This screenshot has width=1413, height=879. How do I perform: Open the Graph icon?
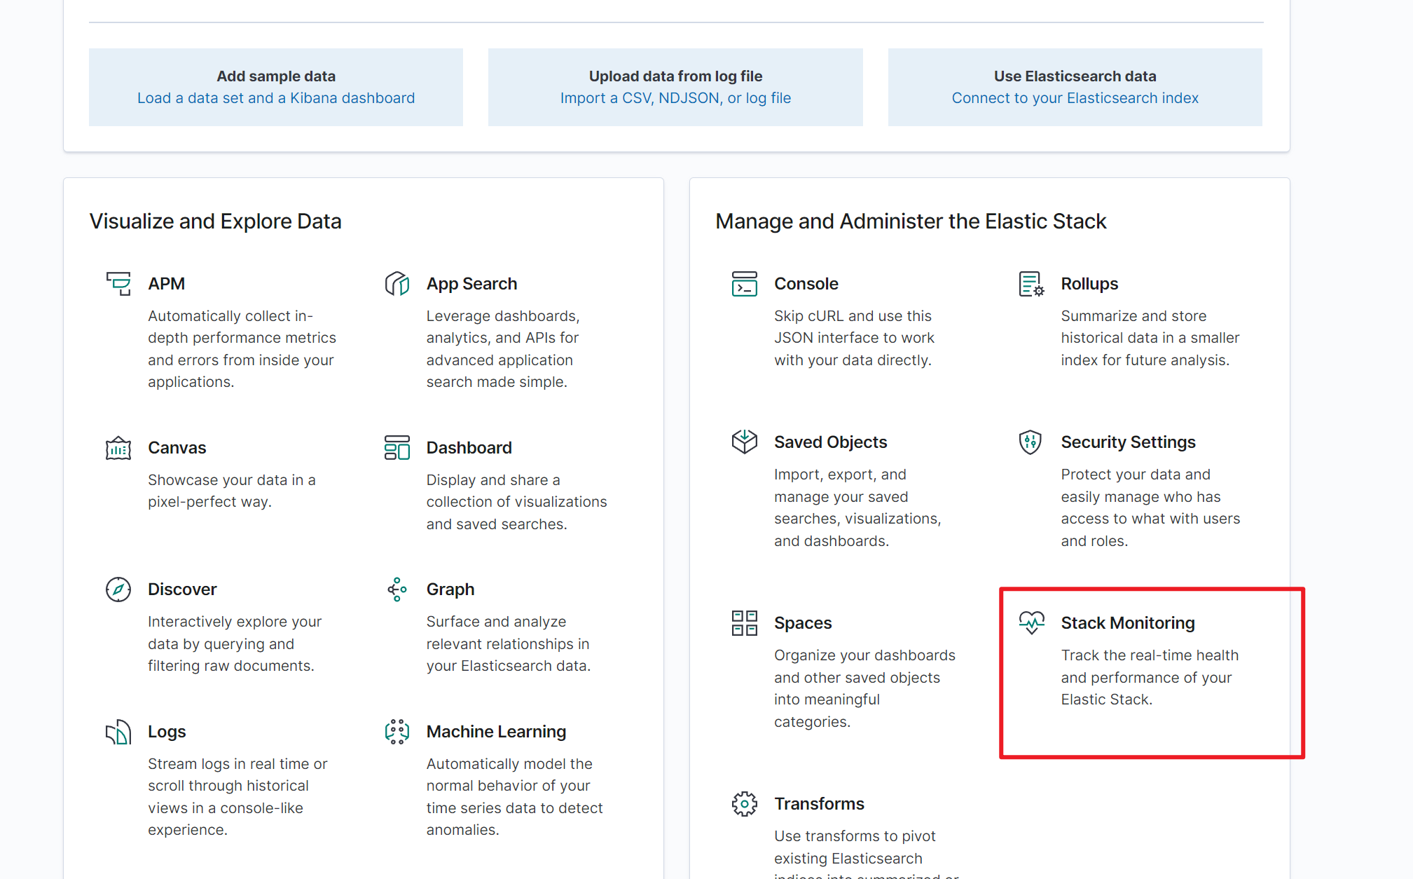(x=397, y=589)
